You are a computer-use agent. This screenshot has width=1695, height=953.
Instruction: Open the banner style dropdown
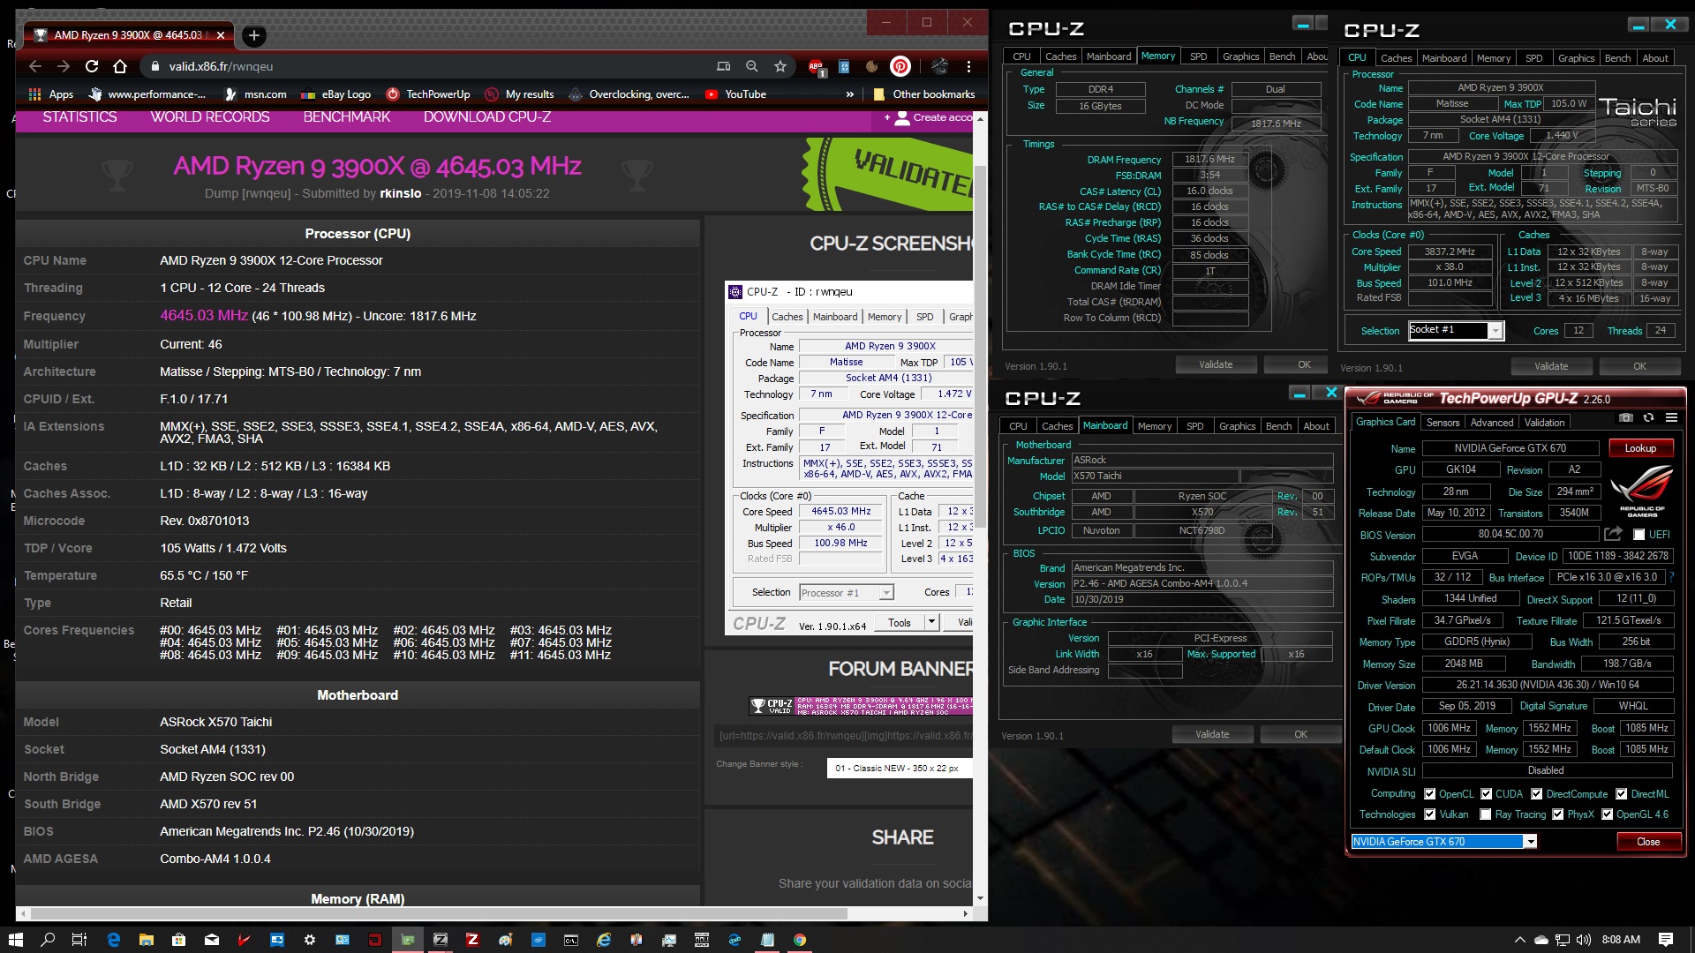coord(900,768)
